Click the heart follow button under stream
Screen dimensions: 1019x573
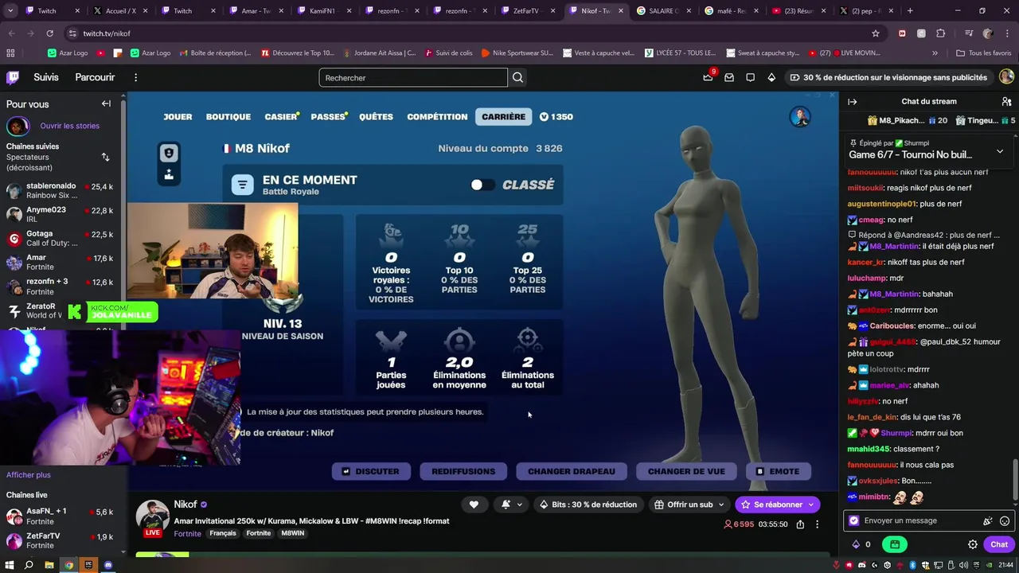474,505
